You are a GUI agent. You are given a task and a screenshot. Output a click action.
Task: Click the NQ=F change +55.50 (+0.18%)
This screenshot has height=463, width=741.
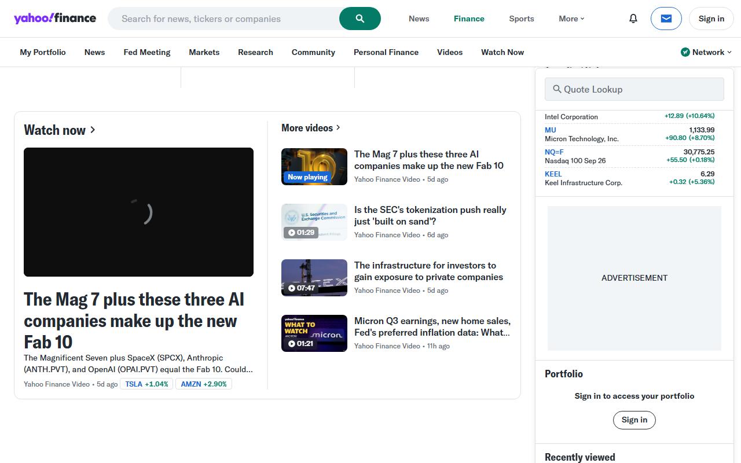(x=691, y=160)
